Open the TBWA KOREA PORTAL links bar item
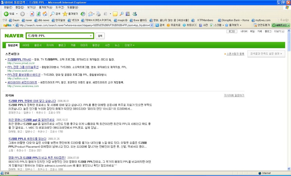Screen dimensions: 291x176 97,20
